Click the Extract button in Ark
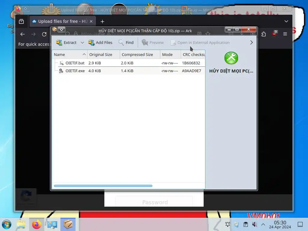308x231 pixels. [x=66, y=42]
